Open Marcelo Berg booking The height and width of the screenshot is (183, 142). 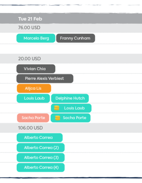[x=36, y=38]
